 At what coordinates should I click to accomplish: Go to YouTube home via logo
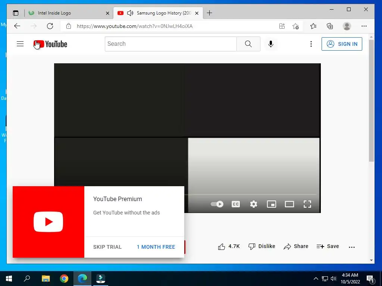pos(50,44)
